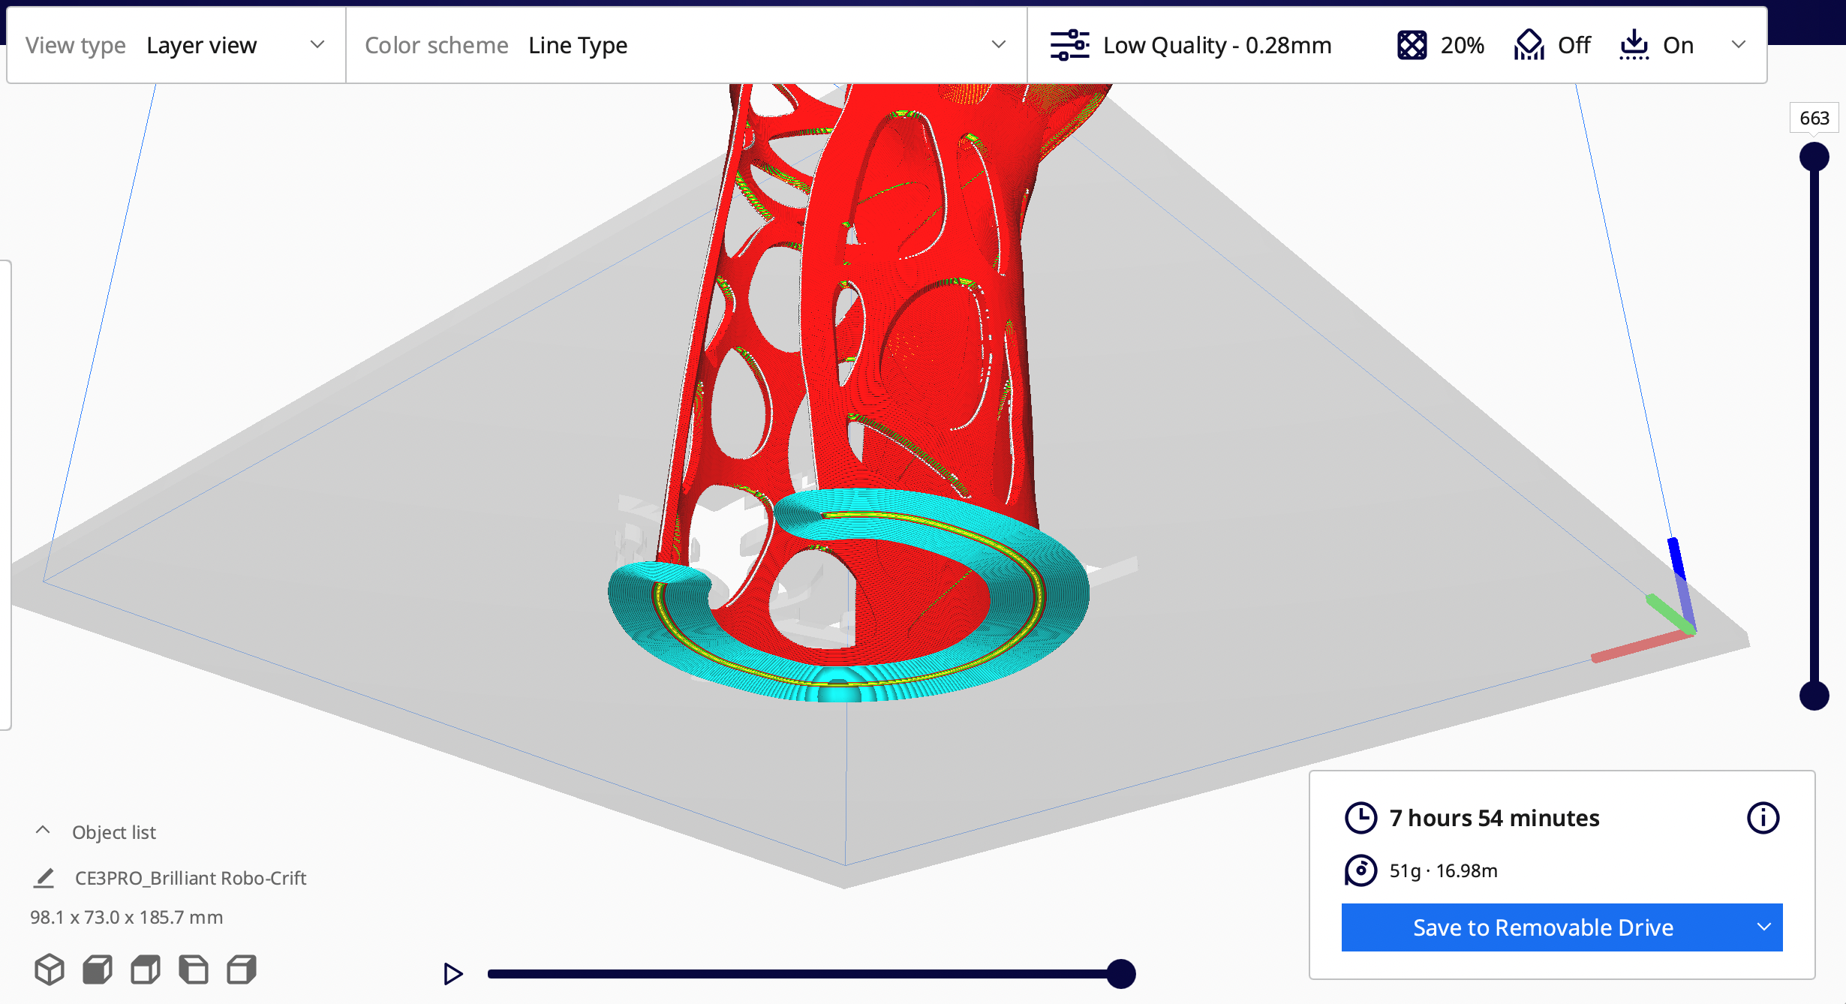
Task: Open the Layer view type dropdown
Action: pyautogui.click(x=318, y=44)
